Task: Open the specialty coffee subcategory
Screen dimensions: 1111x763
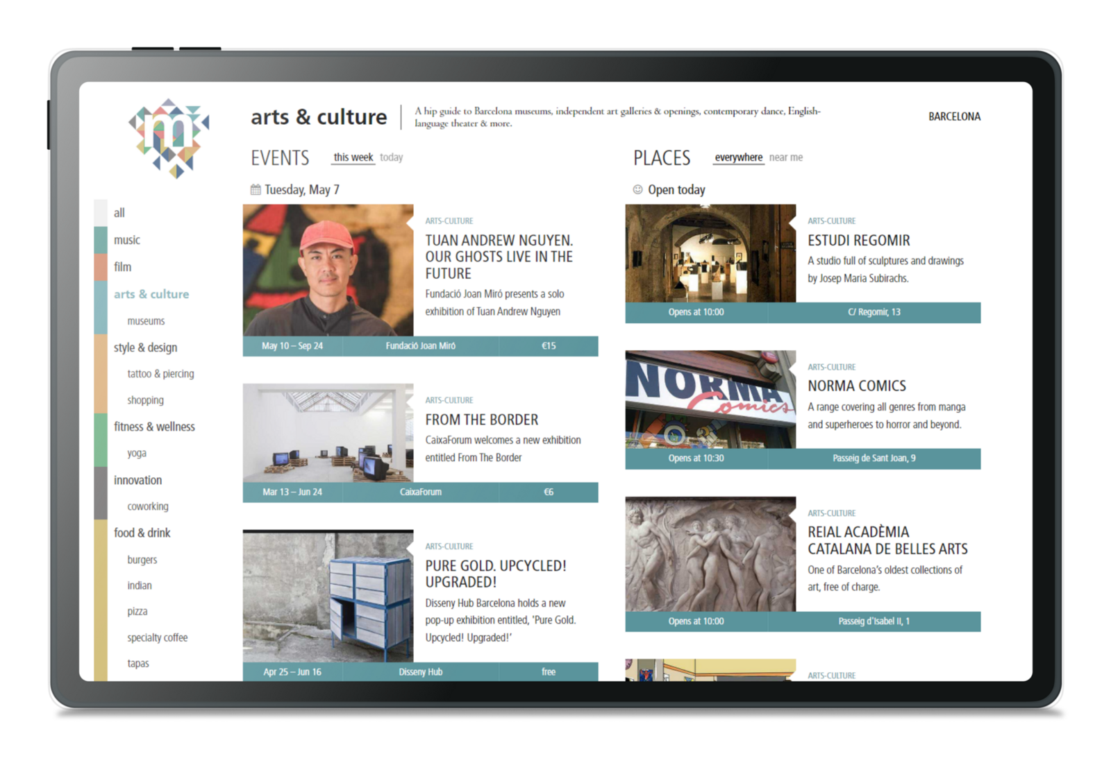Action: (x=158, y=637)
